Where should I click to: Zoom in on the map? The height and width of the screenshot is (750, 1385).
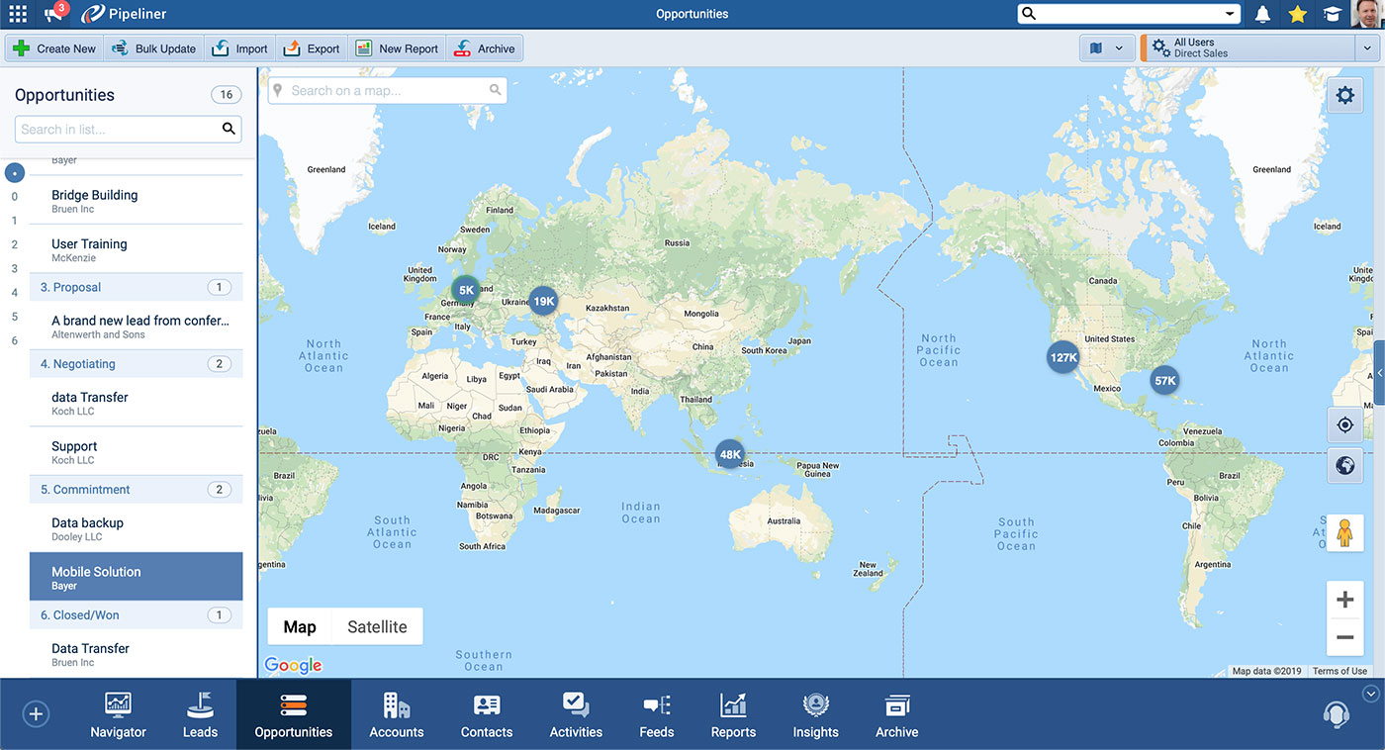1344,600
